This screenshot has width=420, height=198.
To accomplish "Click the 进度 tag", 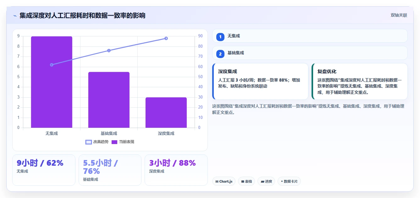I will (x=266, y=181).
